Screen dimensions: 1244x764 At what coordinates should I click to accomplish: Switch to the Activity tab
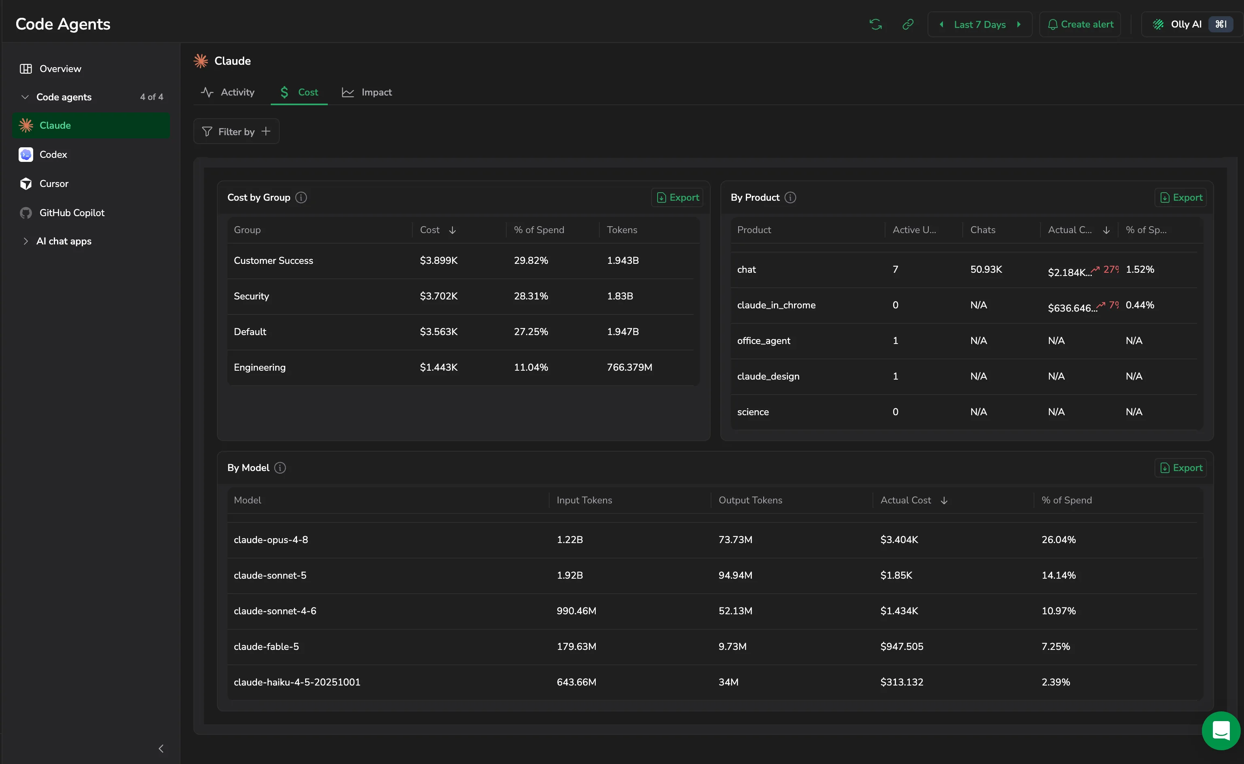coord(227,92)
